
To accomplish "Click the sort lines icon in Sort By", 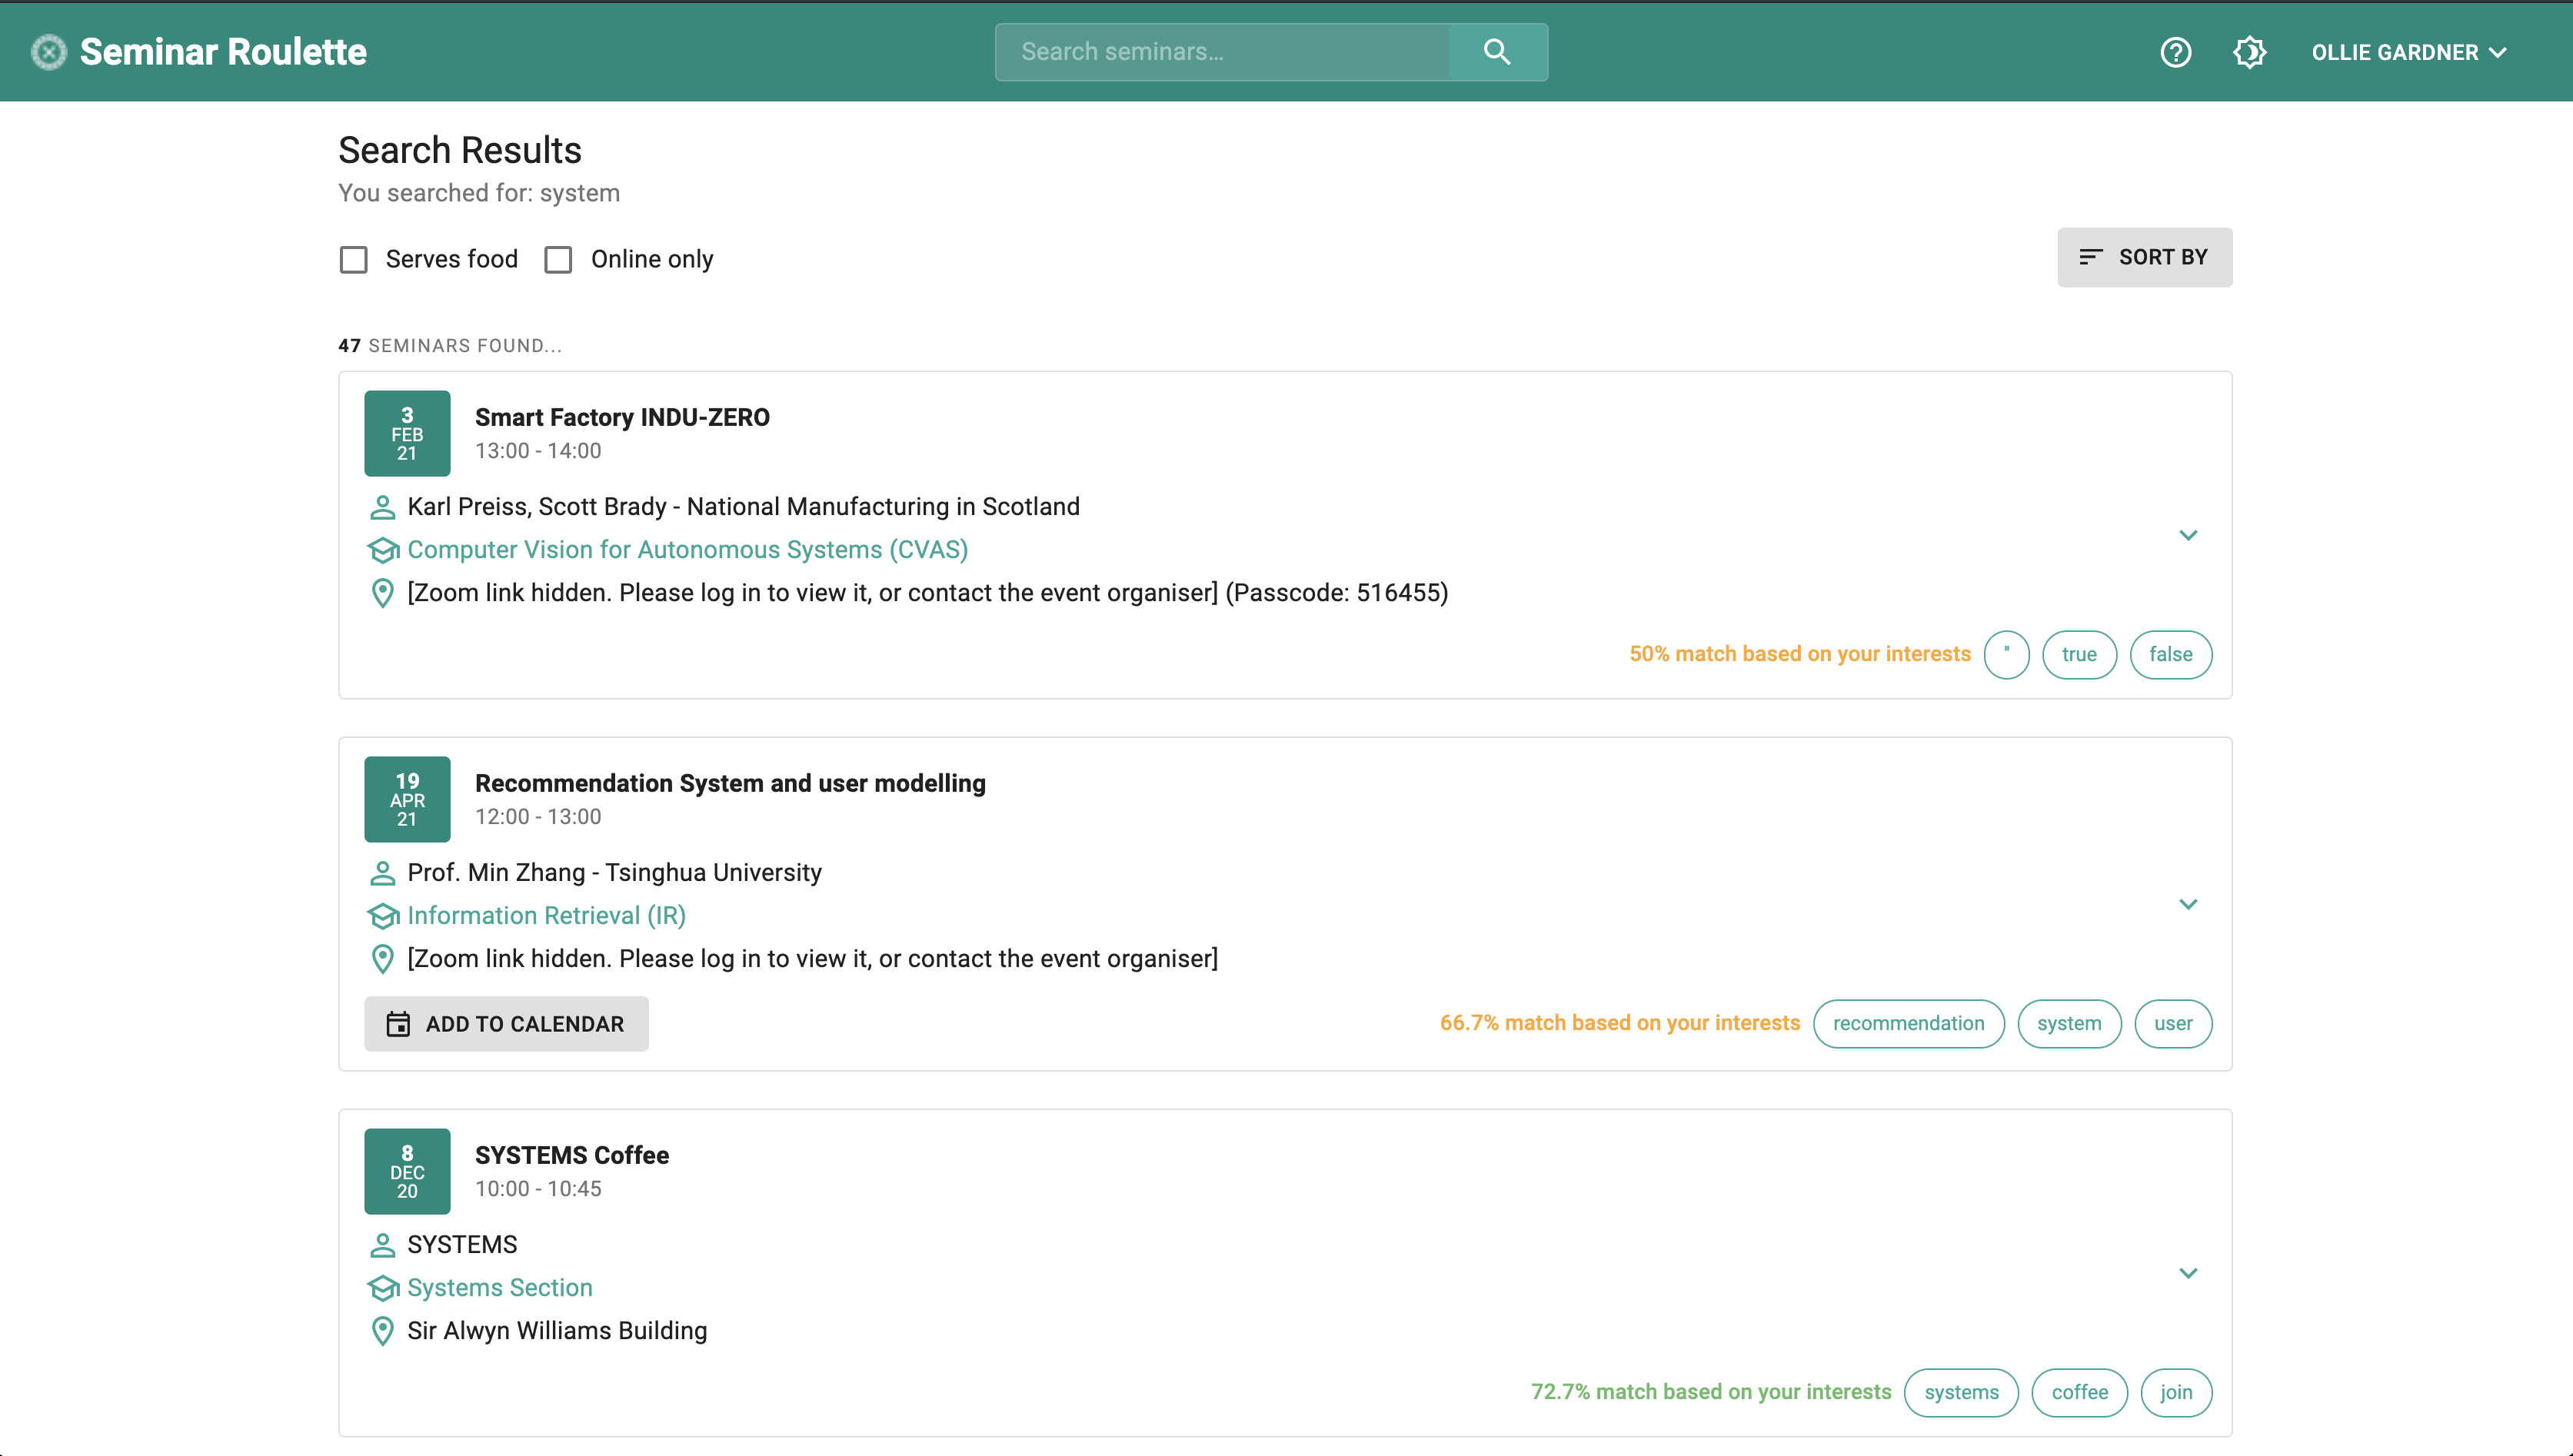I will pos(2091,257).
